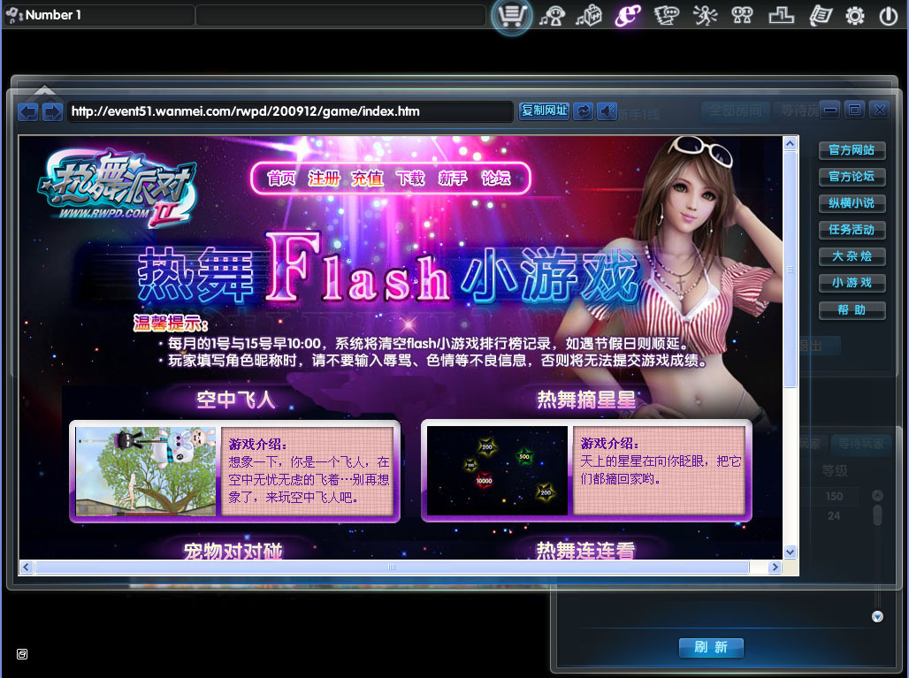The image size is (909, 678).
Task: Mute sound with speaker icon
Action: coord(607,111)
